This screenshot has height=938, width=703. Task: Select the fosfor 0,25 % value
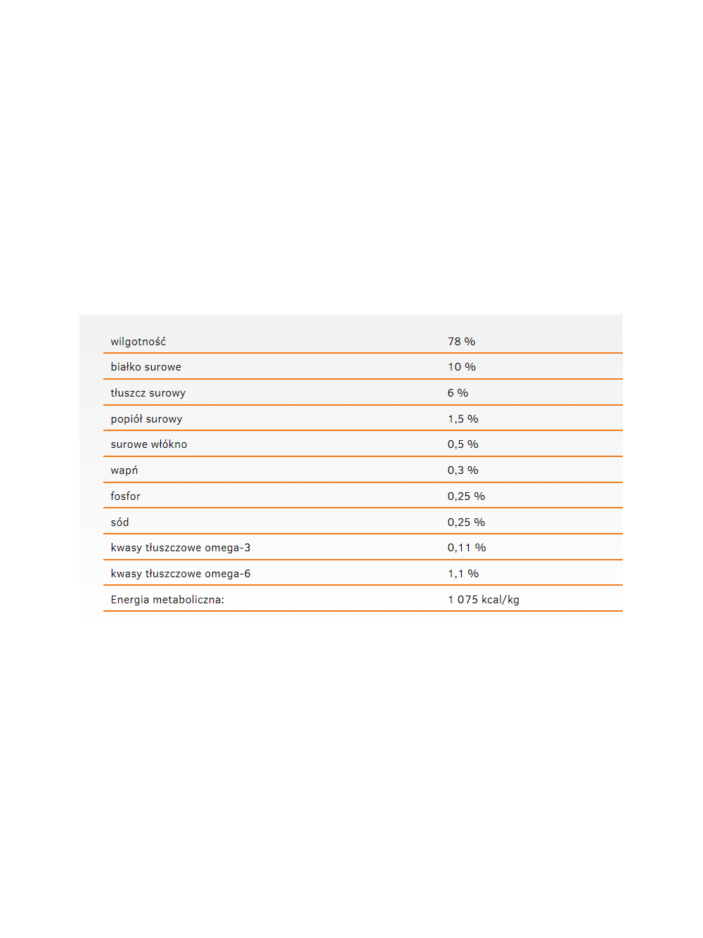(466, 496)
